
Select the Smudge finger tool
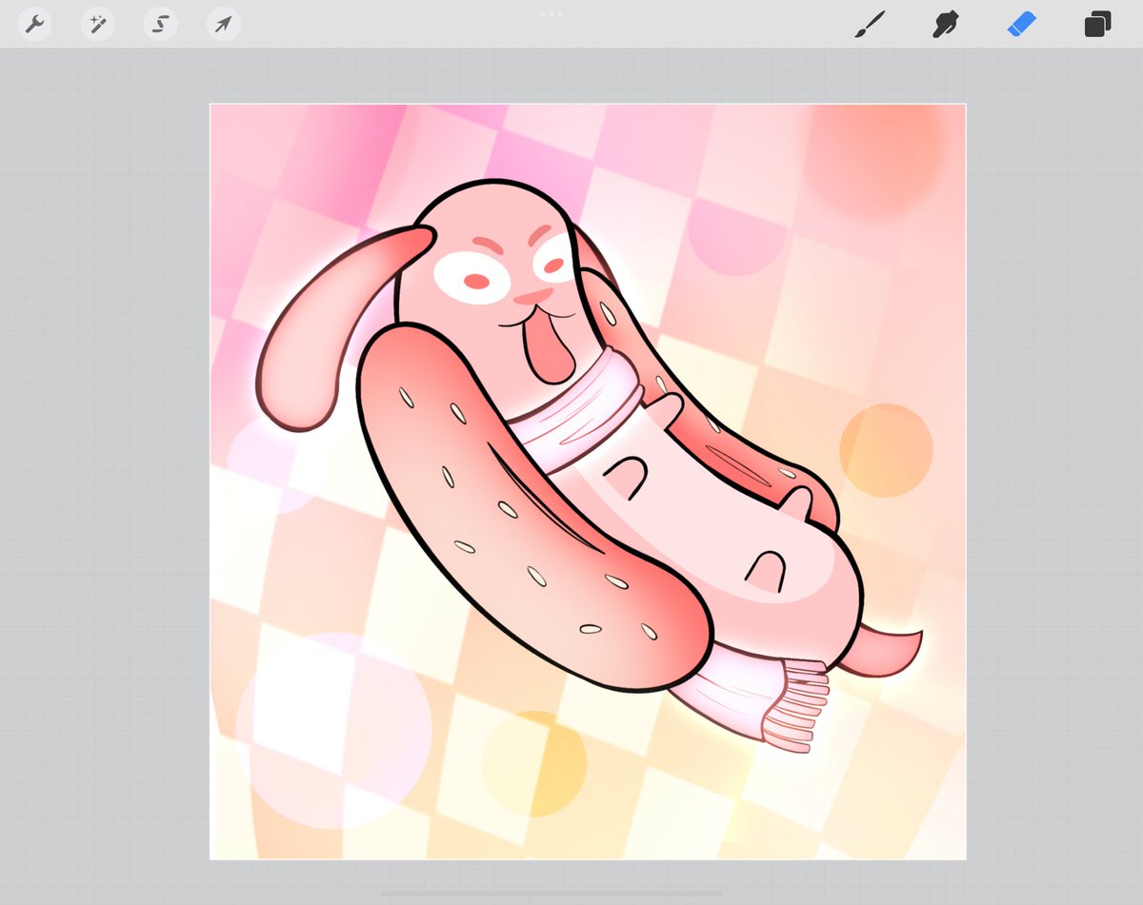pos(945,24)
